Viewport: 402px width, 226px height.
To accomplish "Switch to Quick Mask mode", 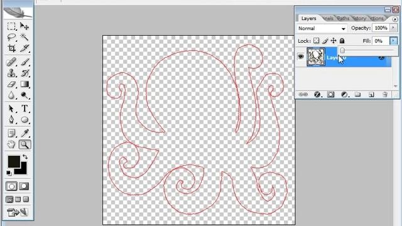I will point(24,186).
